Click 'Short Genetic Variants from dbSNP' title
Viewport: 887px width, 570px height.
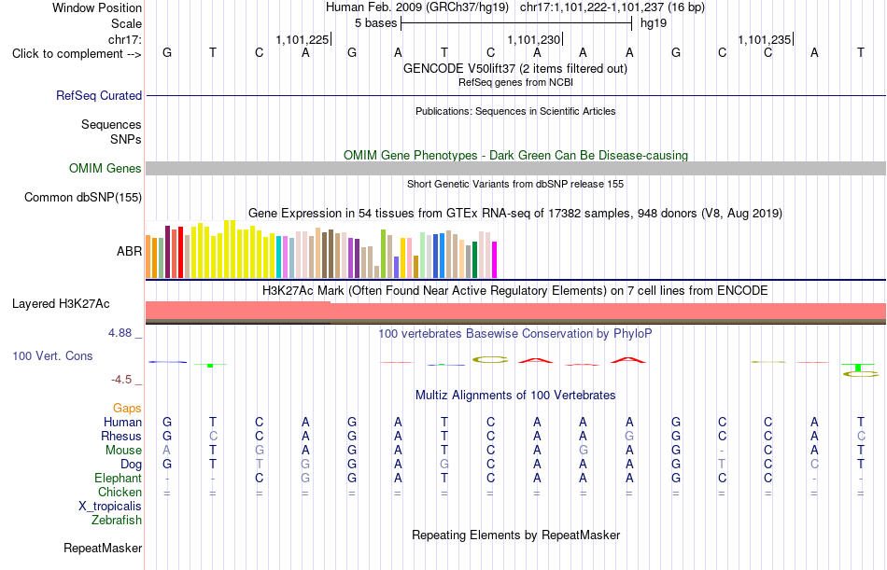(515, 184)
